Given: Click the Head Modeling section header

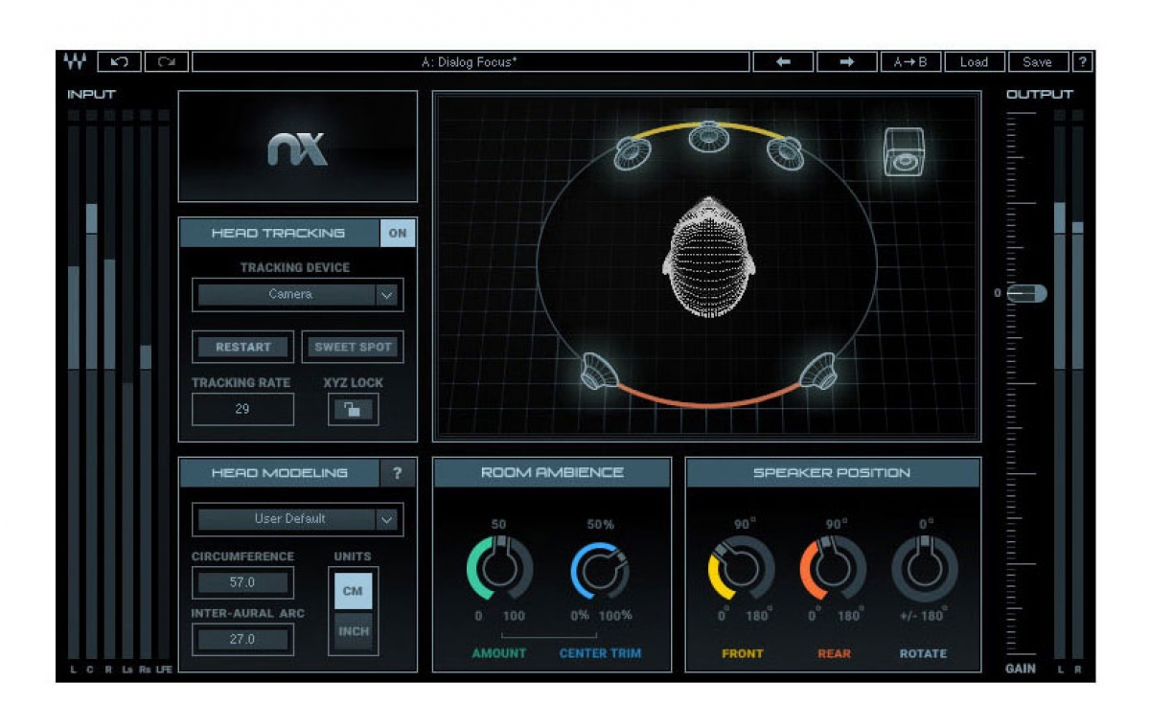Looking at the screenshot, I should [279, 473].
